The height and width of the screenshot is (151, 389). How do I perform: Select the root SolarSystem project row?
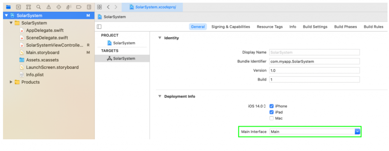point(49,16)
